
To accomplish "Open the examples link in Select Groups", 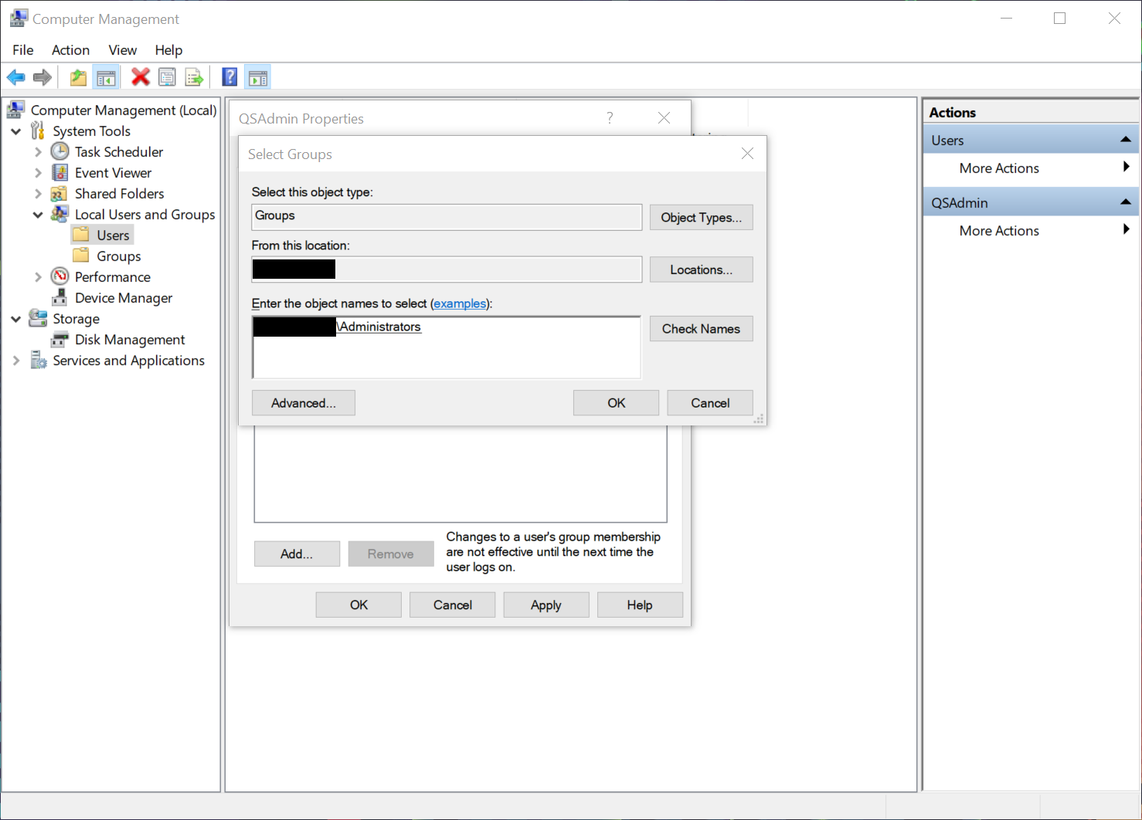I will [x=461, y=303].
